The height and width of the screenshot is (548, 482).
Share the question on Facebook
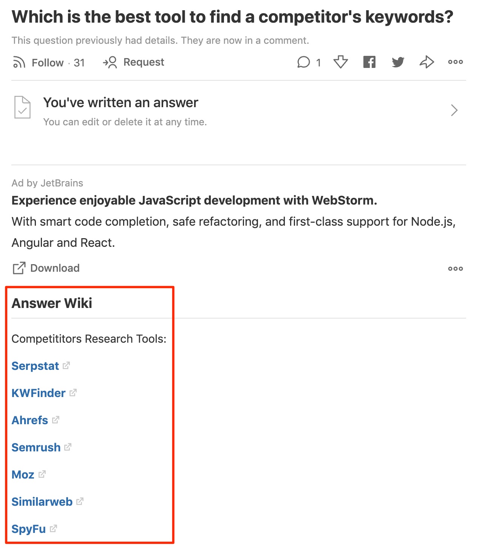pyautogui.click(x=369, y=62)
